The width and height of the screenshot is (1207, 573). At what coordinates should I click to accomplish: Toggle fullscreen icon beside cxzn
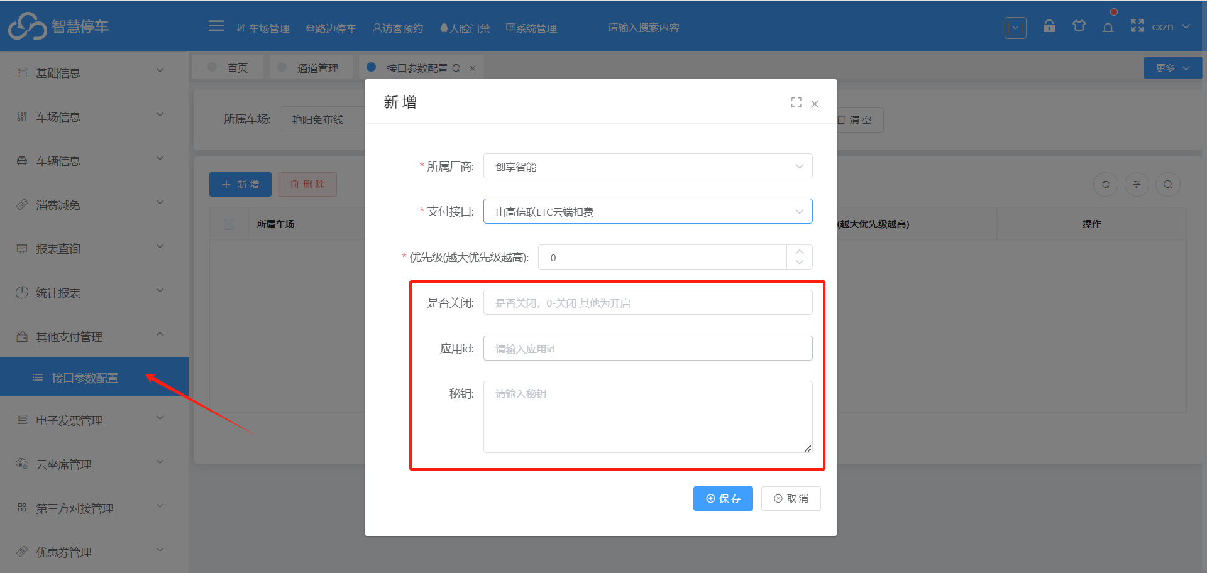click(1137, 26)
